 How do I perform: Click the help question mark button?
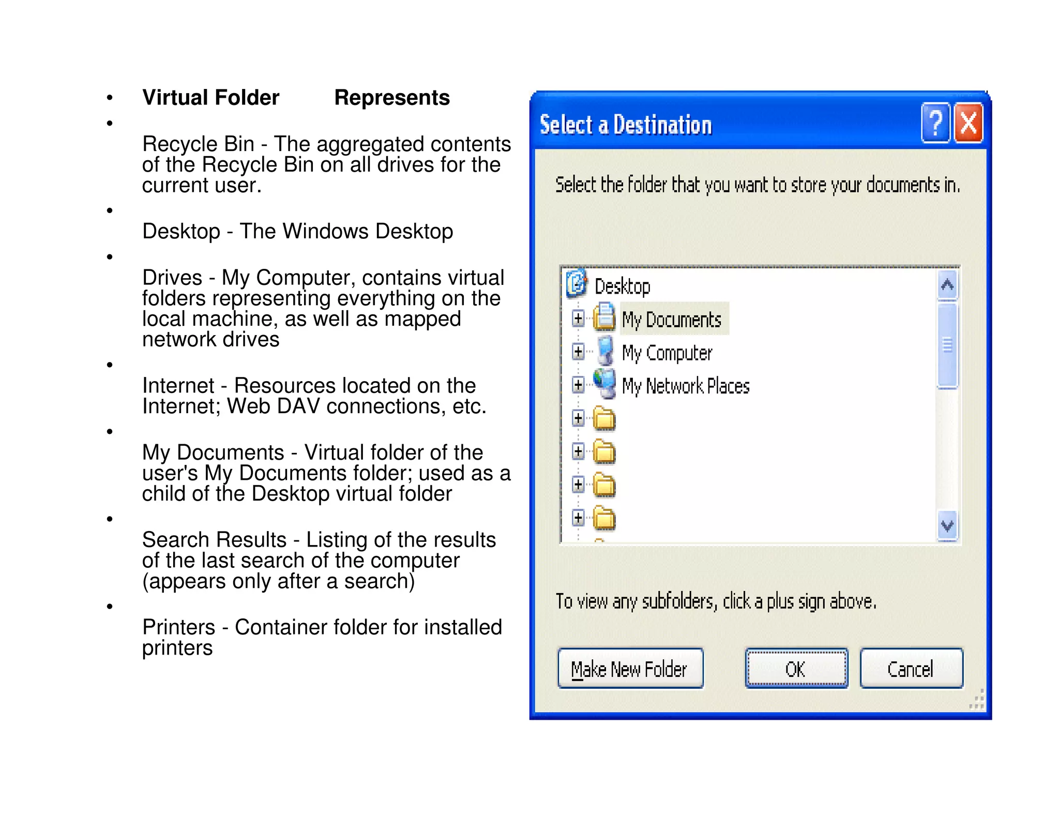point(935,123)
